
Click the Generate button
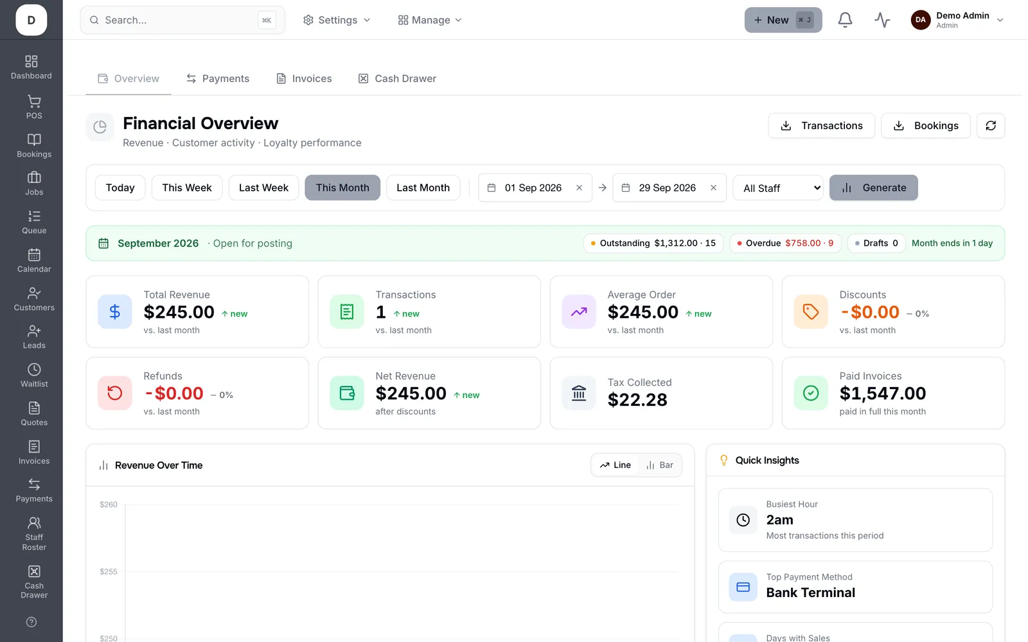(x=874, y=187)
